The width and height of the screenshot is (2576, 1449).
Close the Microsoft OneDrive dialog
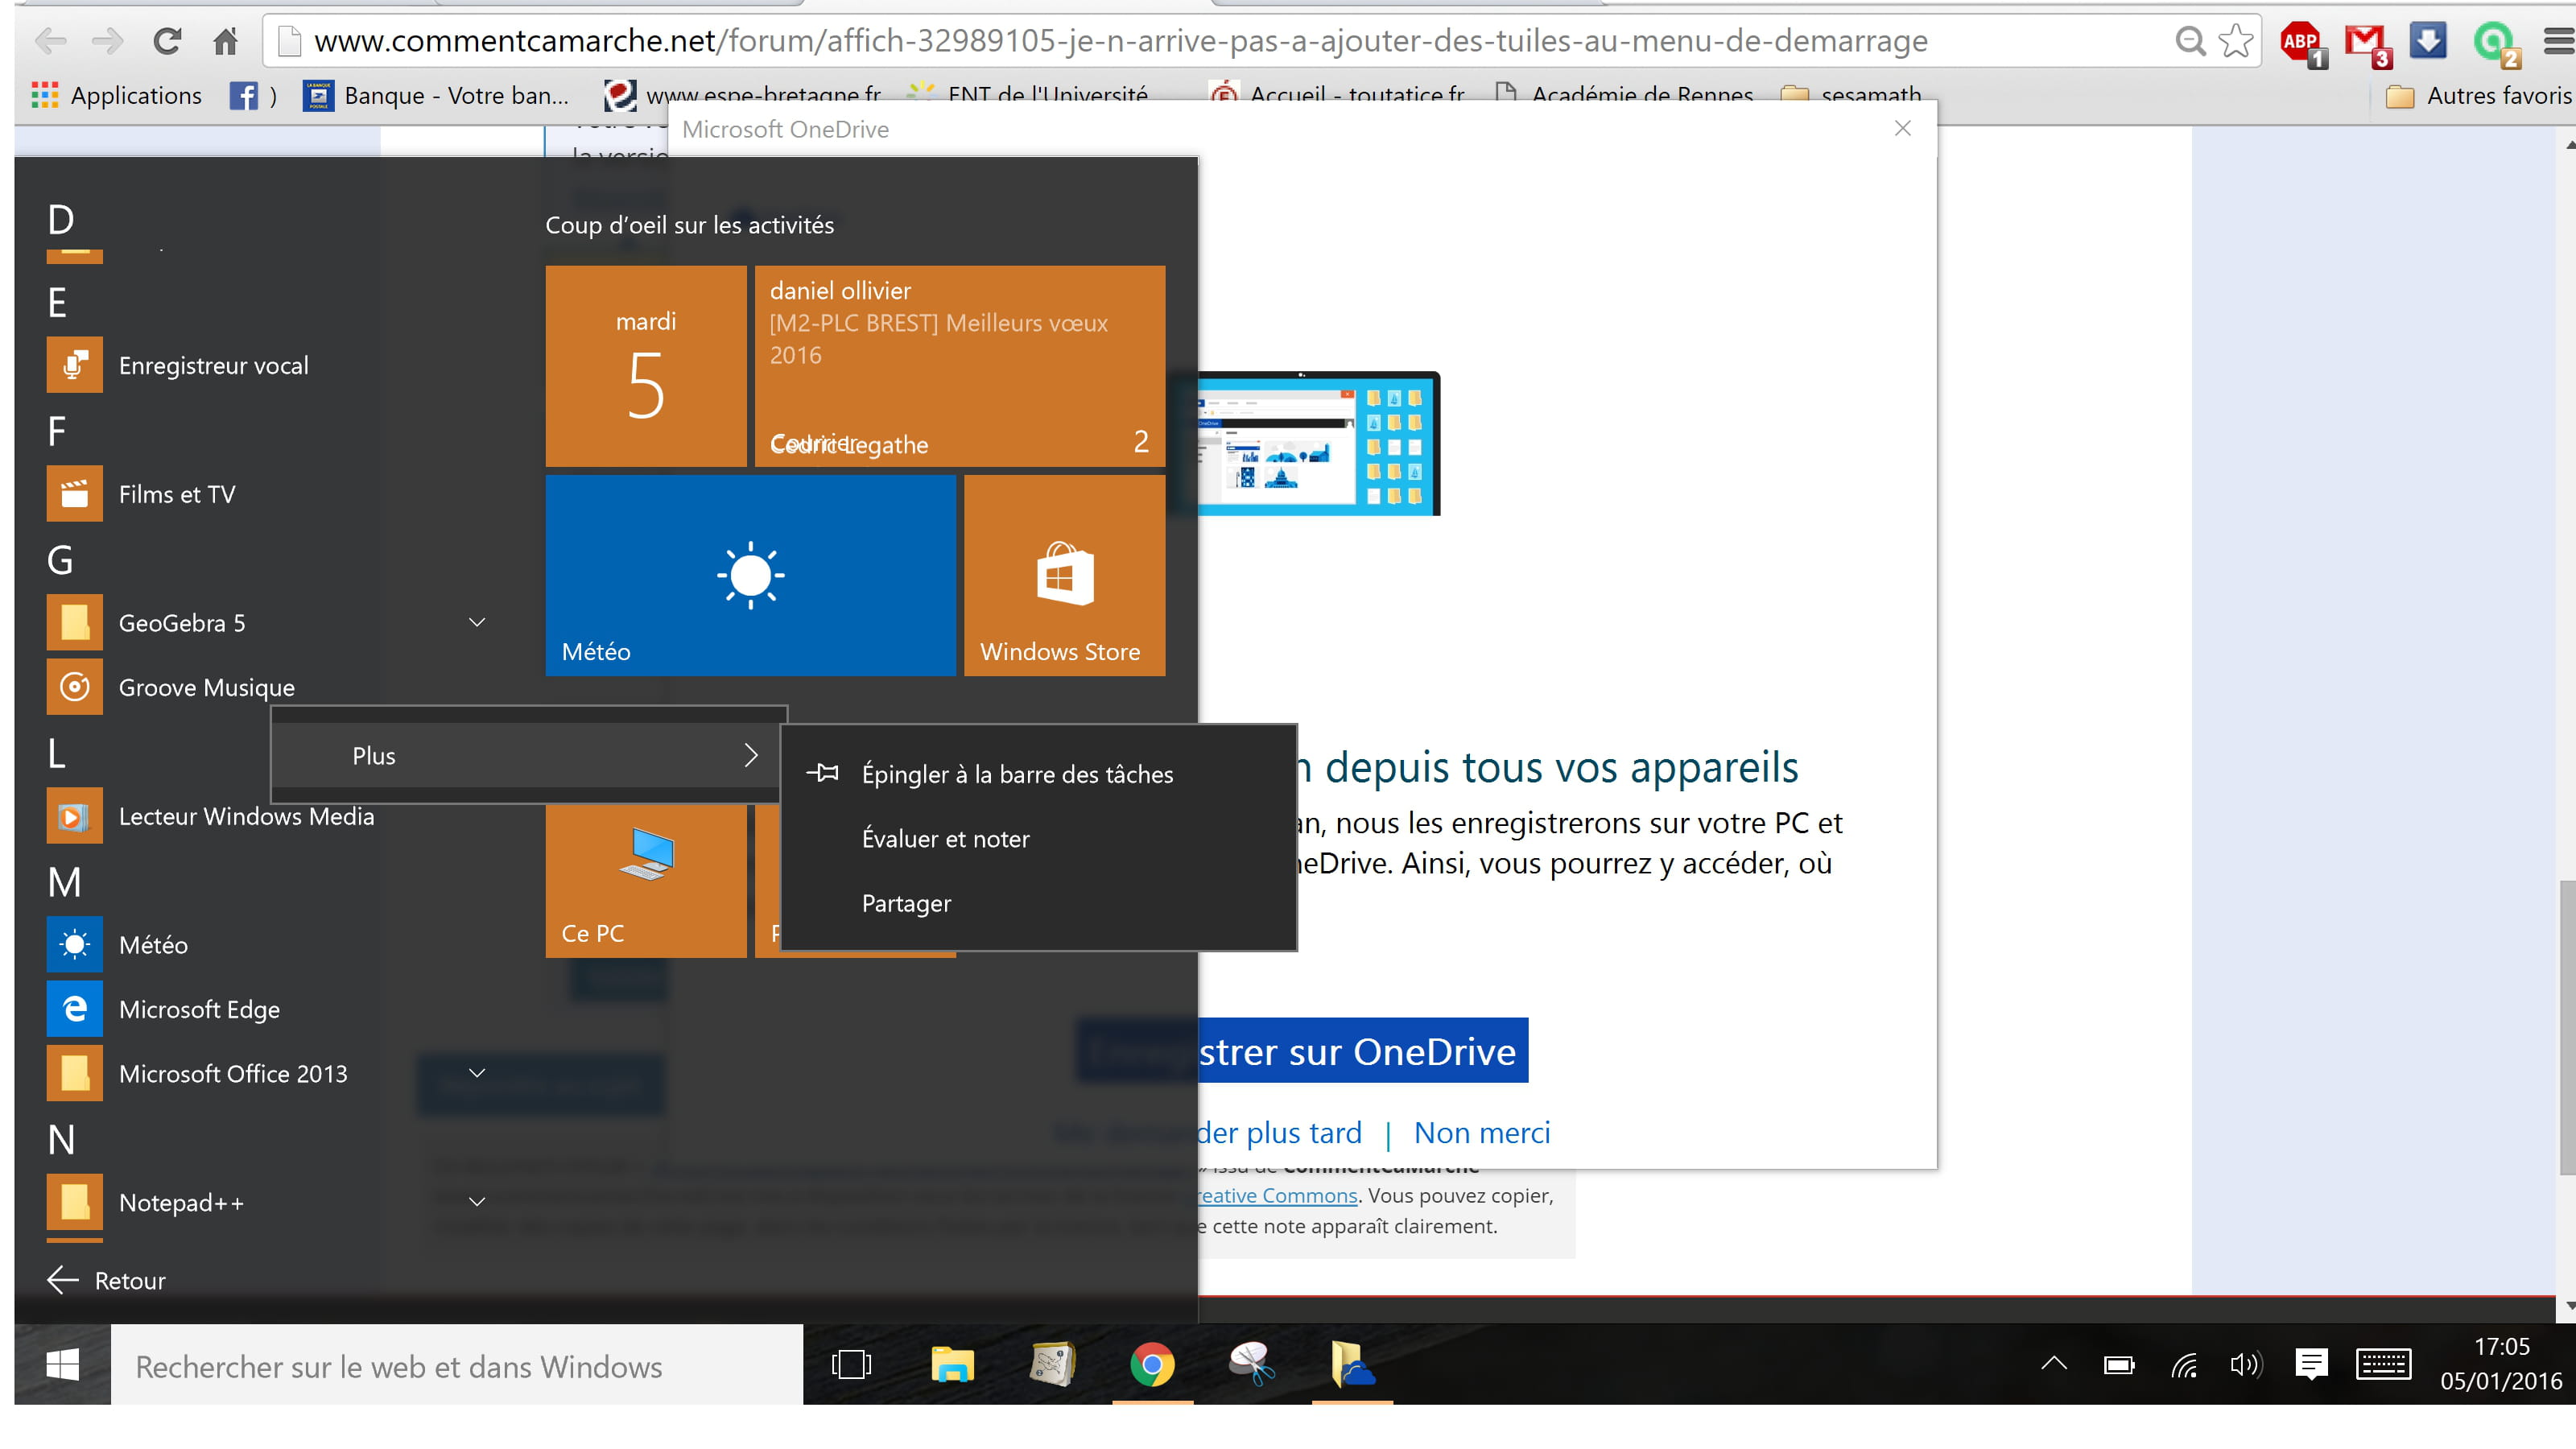pos(1903,129)
